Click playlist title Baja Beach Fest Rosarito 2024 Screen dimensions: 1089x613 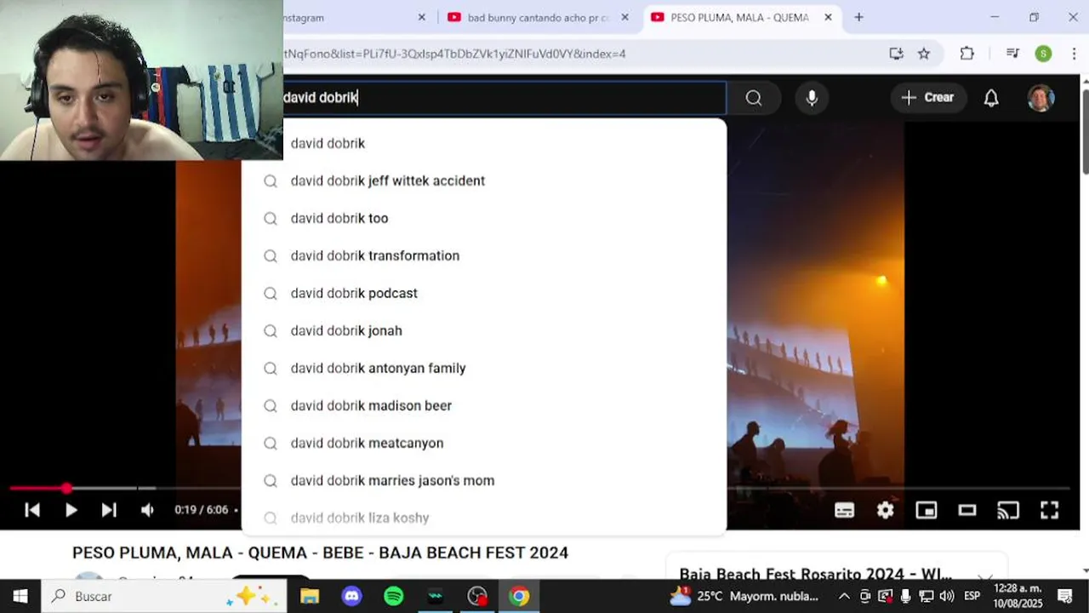point(815,575)
